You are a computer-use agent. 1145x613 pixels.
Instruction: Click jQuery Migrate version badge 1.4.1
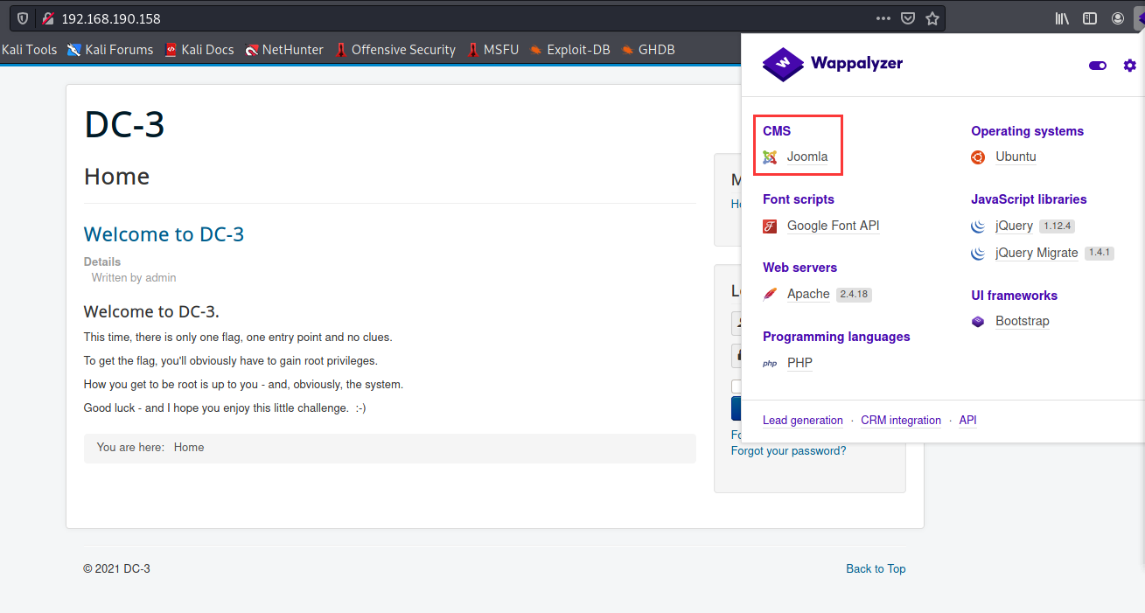[x=1100, y=253]
